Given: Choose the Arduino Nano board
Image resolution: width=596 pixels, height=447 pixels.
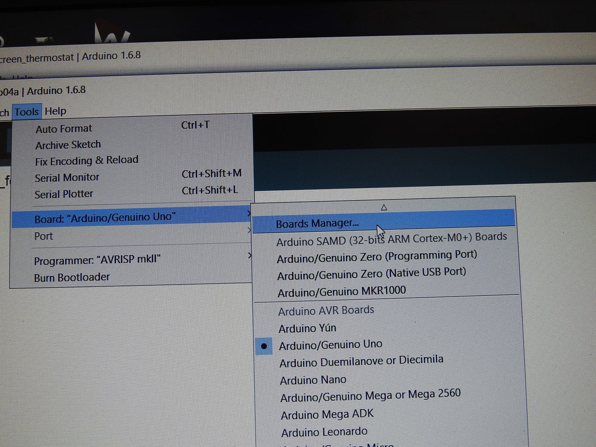Looking at the screenshot, I should [x=389, y=380].
